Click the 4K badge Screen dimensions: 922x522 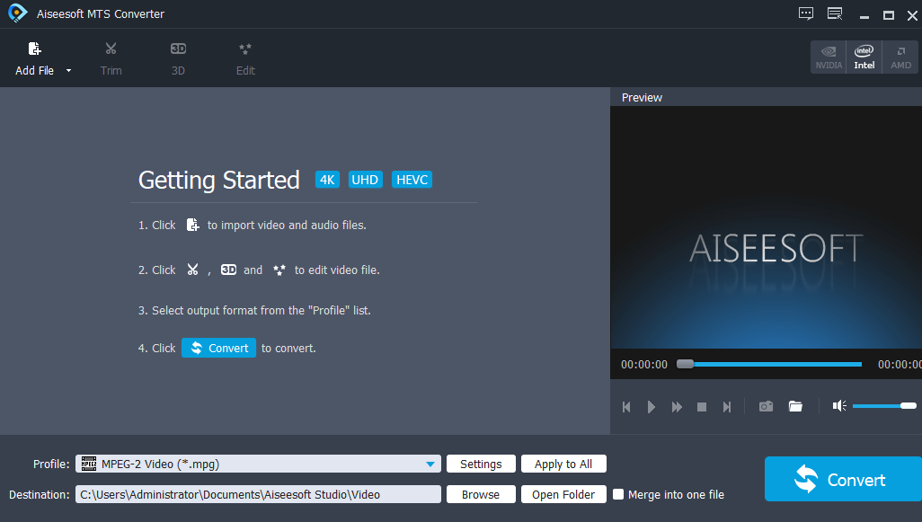coord(327,180)
